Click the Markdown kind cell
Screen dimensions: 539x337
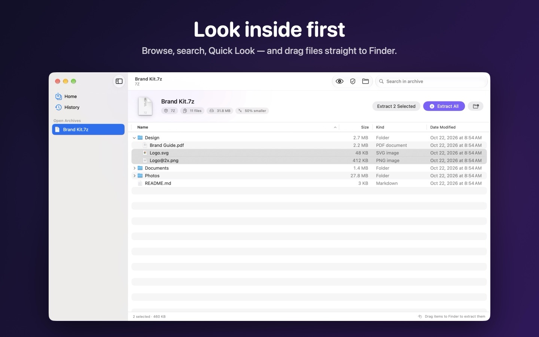click(387, 183)
